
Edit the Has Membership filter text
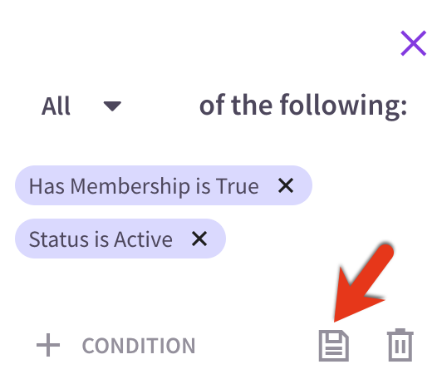(144, 186)
